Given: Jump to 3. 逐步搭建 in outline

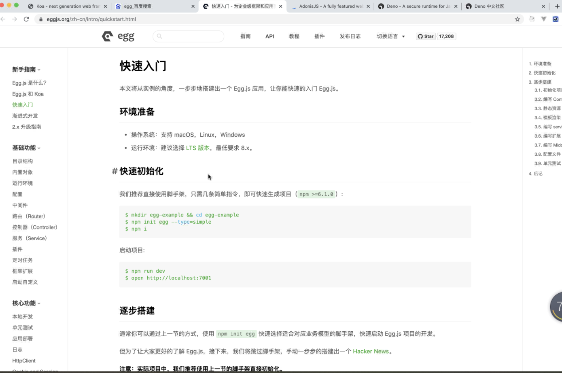Looking at the screenshot, I should pos(540,82).
